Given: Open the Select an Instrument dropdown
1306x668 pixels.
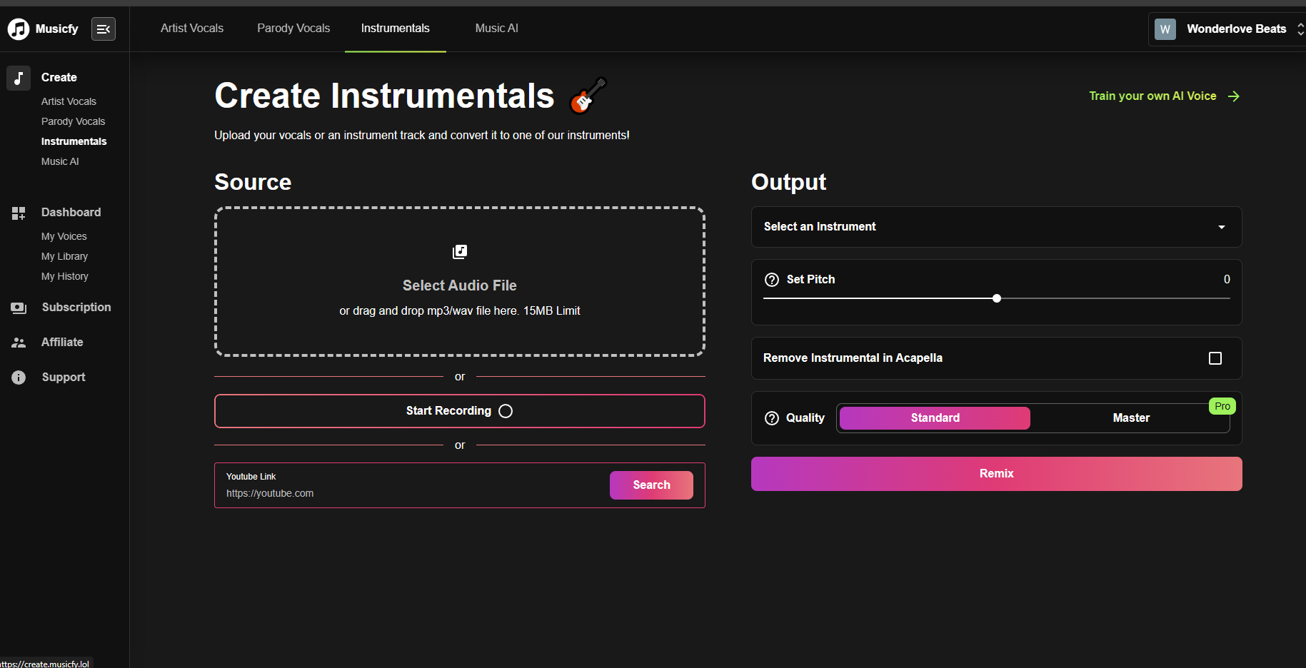Looking at the screenshot, I should tap(996, 227).
